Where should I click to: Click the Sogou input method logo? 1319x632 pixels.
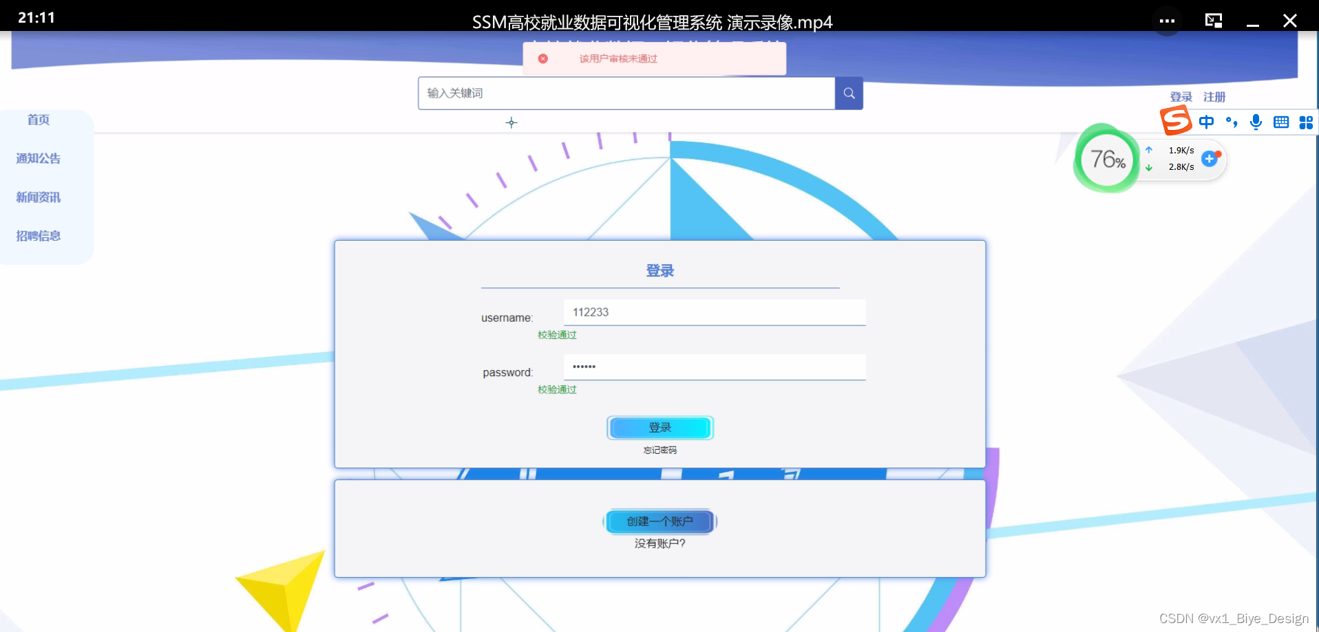(1176, 121)
